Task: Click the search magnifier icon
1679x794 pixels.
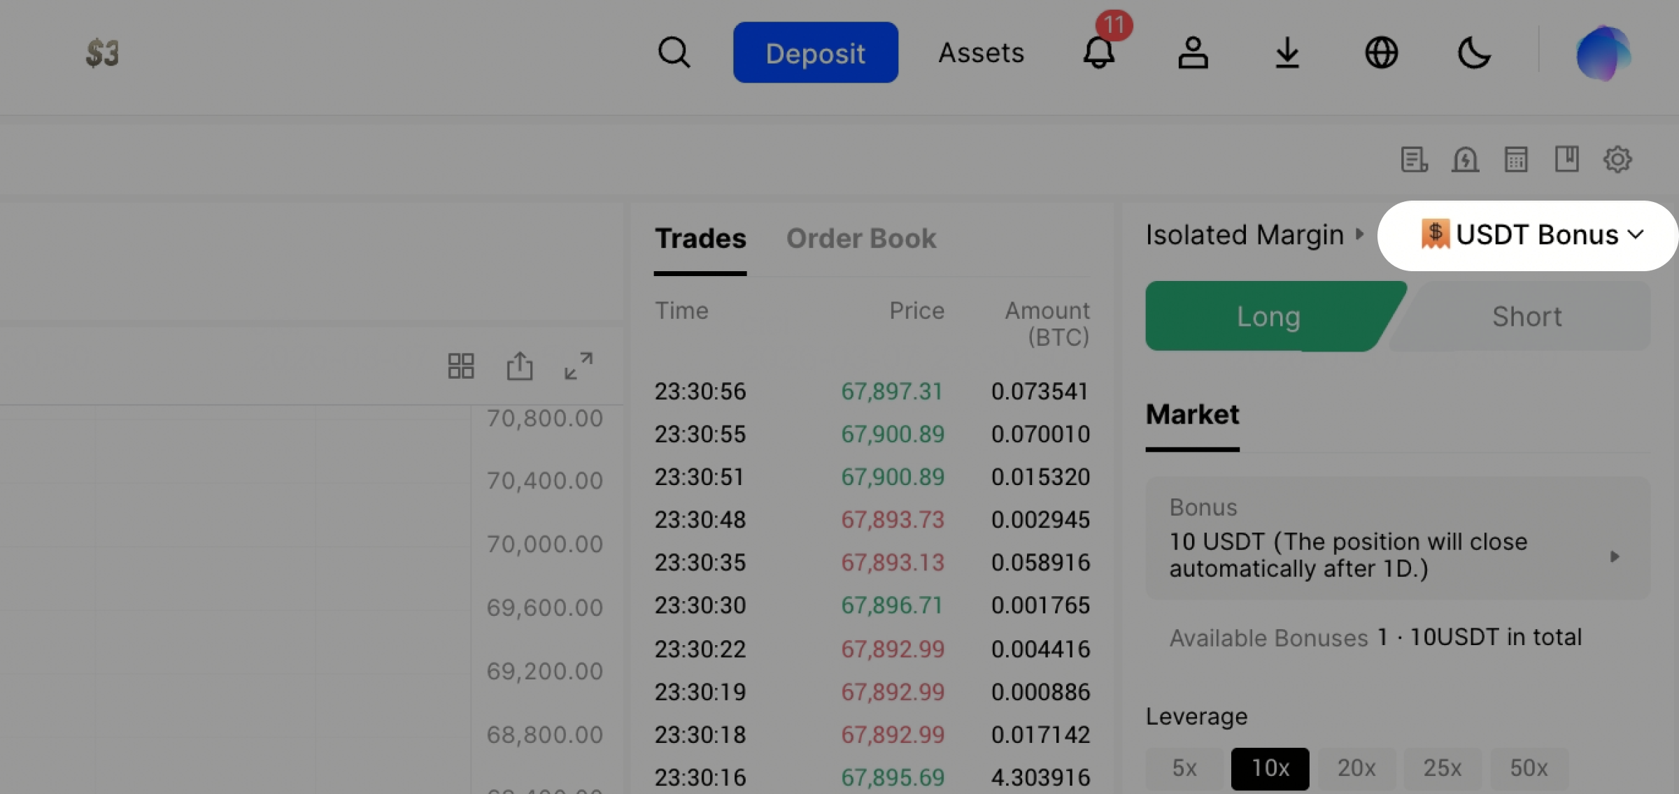Action: point(674,52)
